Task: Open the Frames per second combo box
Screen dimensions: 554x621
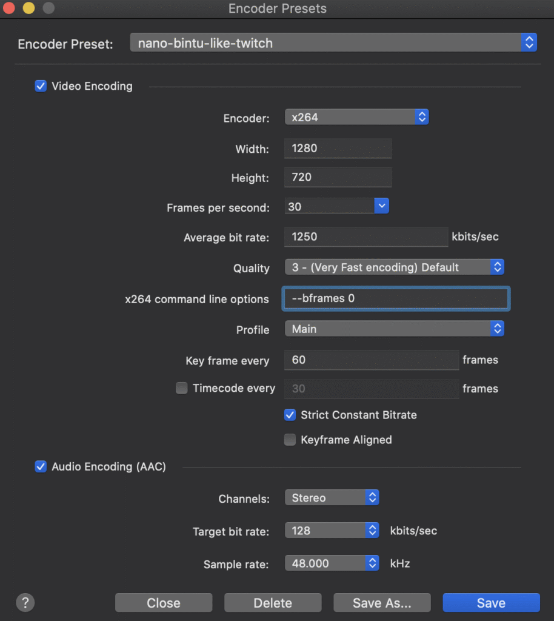Action: pos(381,206)
